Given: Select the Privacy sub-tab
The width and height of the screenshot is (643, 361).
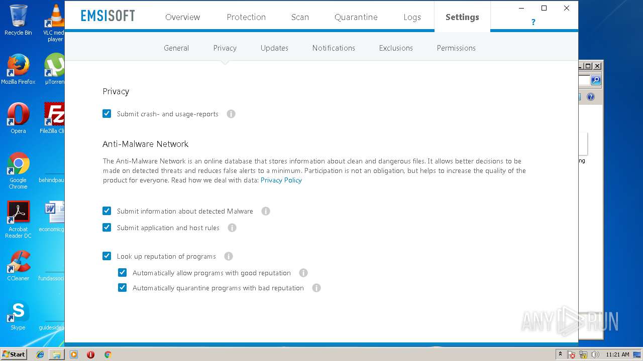Looking at the screenshot, I should click(225, 48).
